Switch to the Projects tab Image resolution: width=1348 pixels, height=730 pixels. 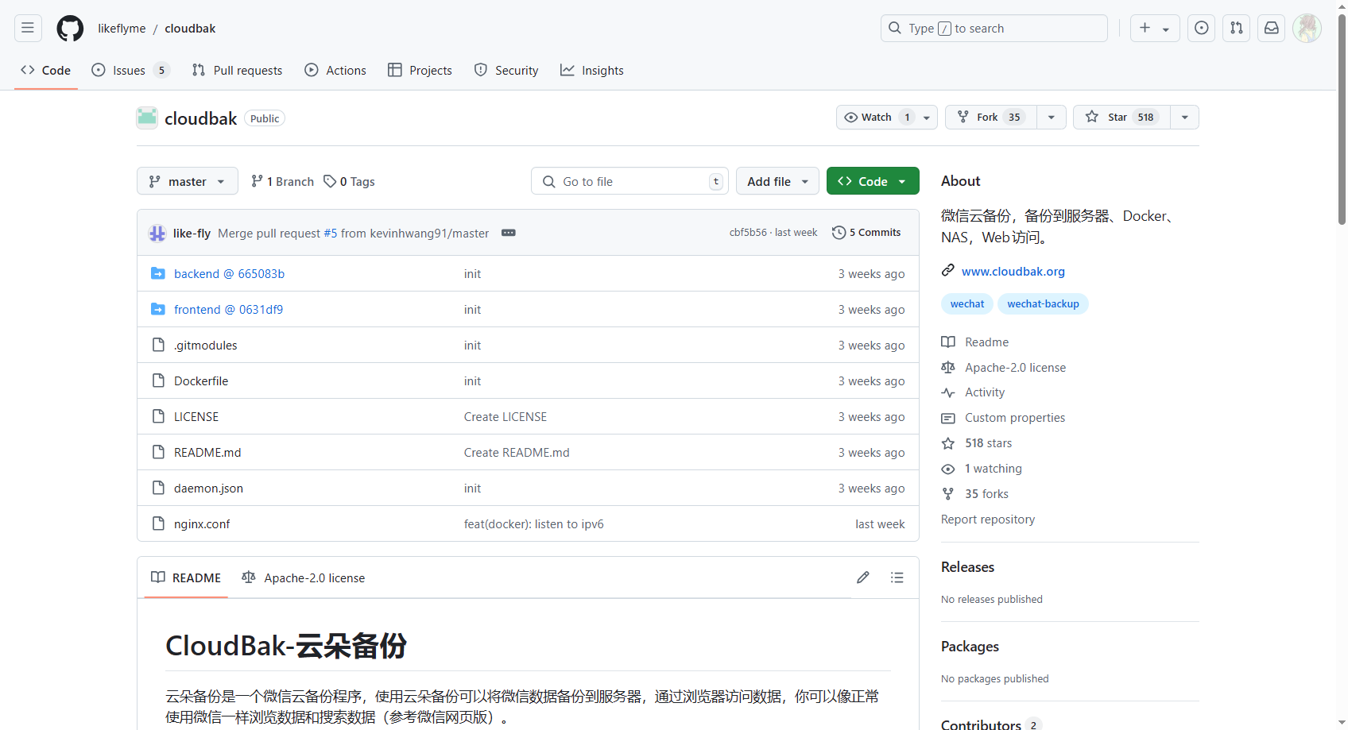(x=420, y=70)
